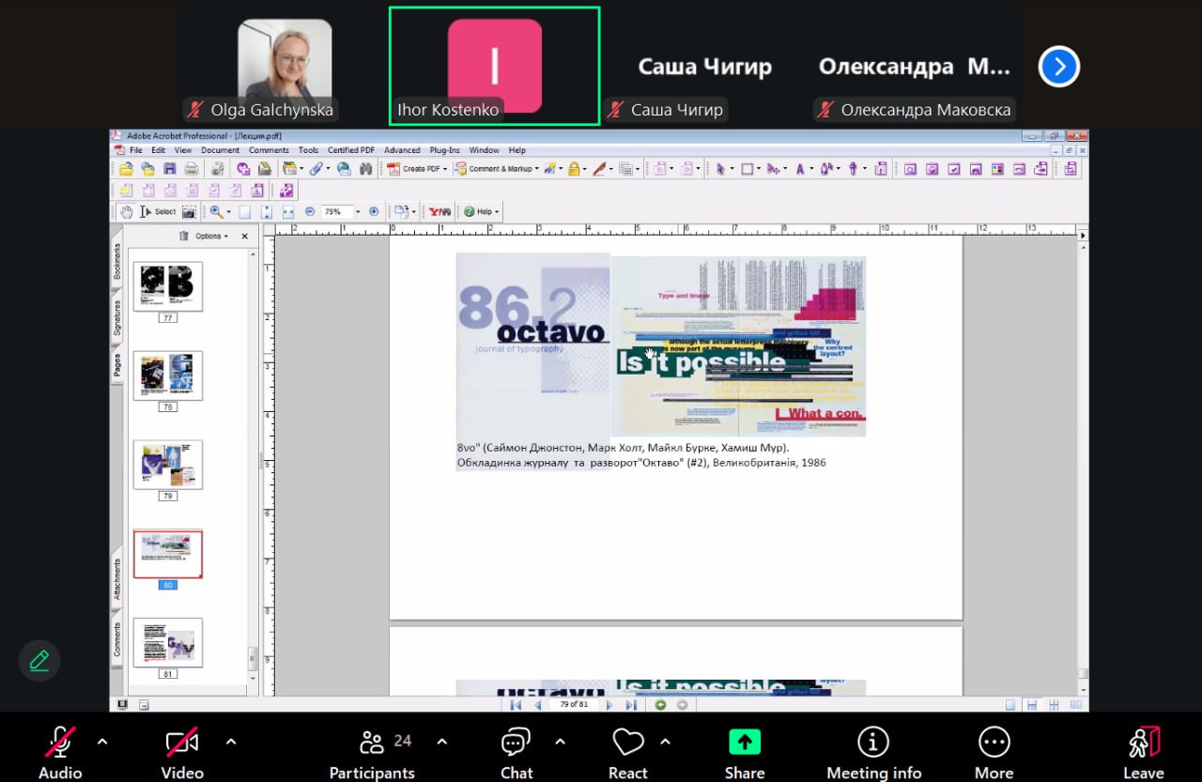
Task: Click the binoculars Search icon
Action: [x=366, y=169]
